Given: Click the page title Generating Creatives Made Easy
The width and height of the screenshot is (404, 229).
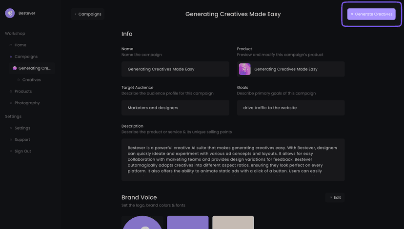Looking at the screenshot, I should tap(233, 14).
